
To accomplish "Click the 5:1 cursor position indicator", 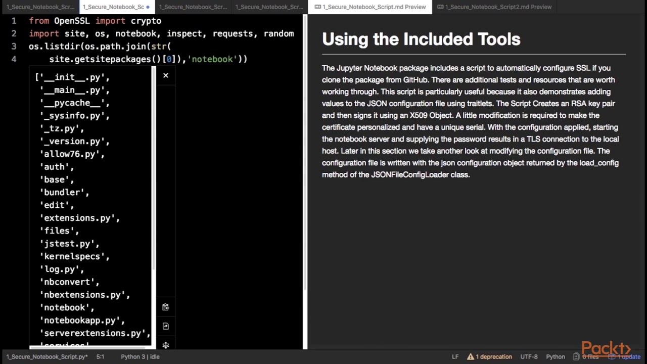I will (100, 356).
